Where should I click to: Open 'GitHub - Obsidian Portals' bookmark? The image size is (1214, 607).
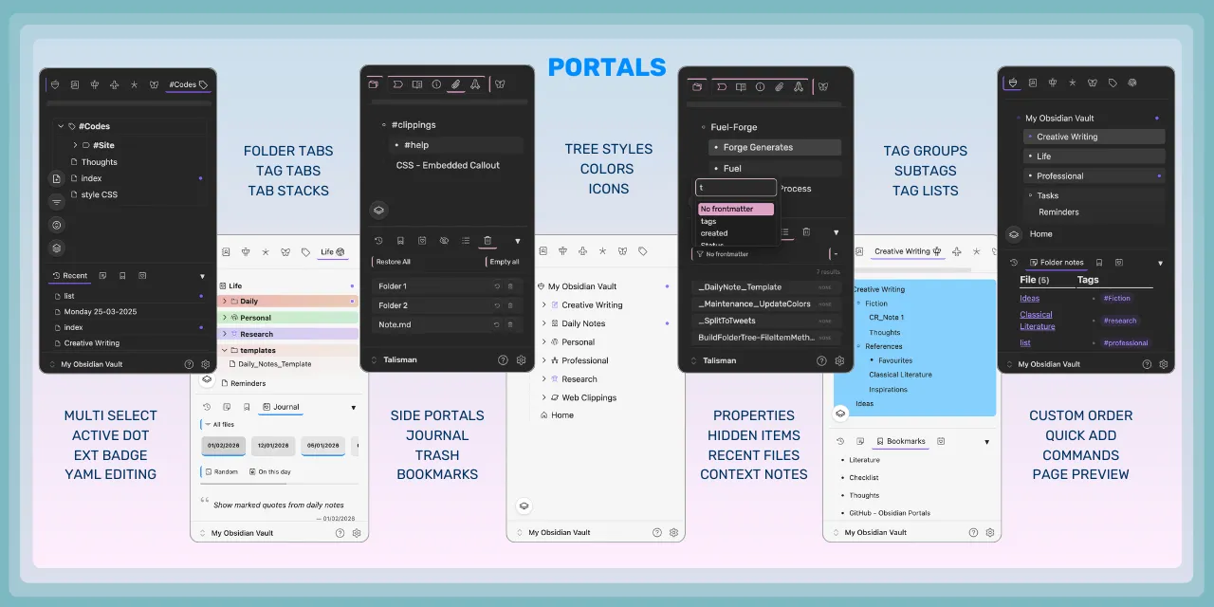(890, 513)
